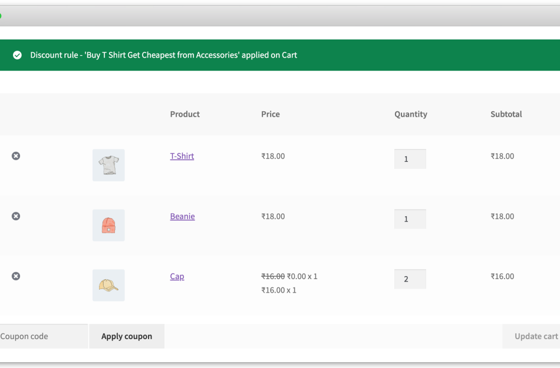Click the T-Shirt product link
The height and width of the screenshot is (368, 560).
point(182,156)
